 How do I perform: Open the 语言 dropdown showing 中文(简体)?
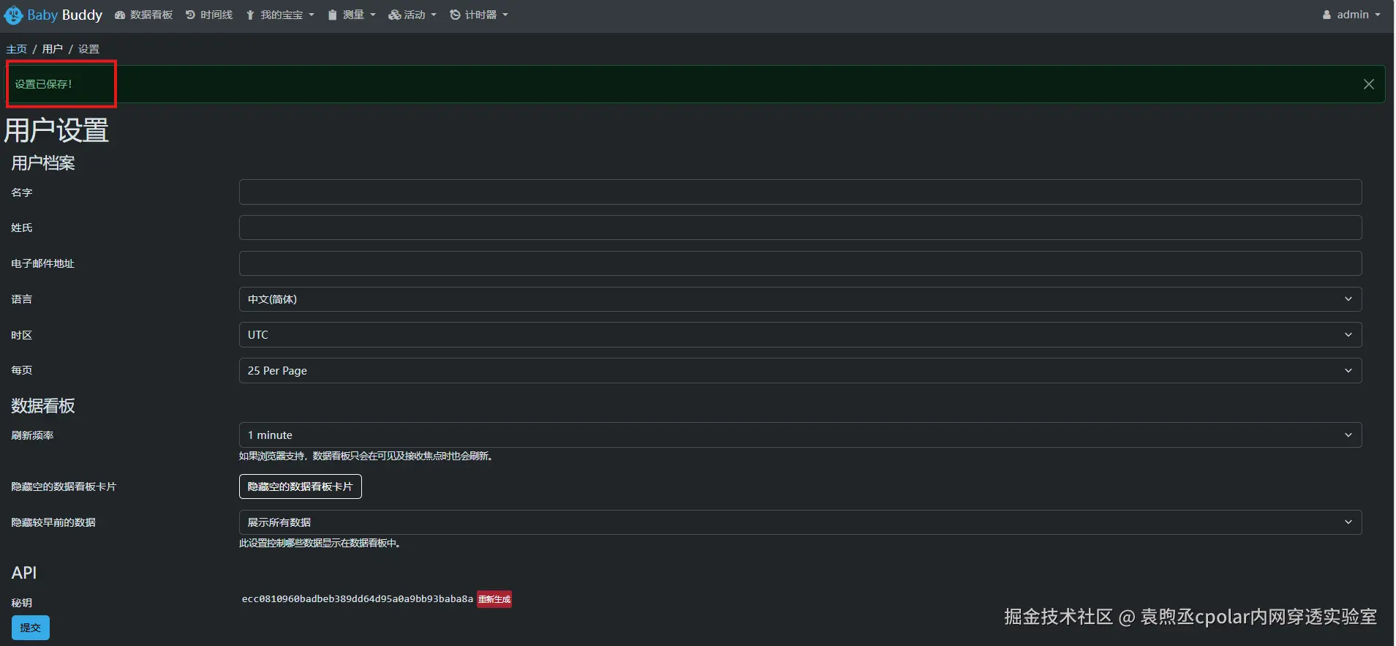[x=800, y=299]
